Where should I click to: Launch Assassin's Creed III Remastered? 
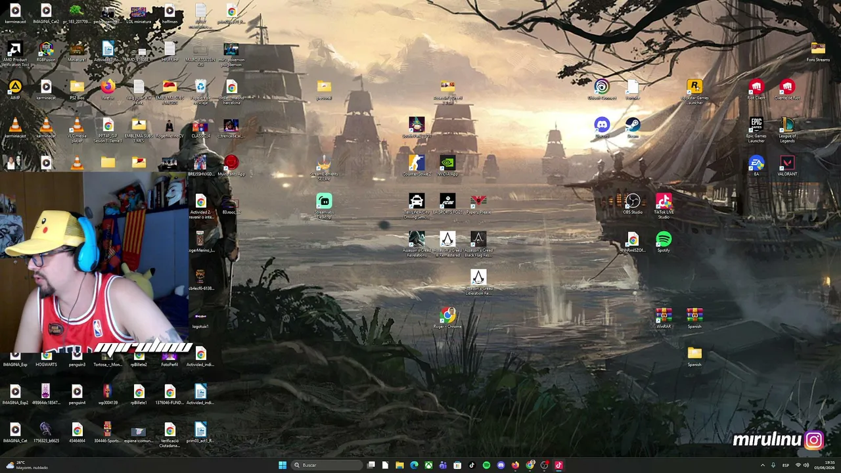coord(447,244)
